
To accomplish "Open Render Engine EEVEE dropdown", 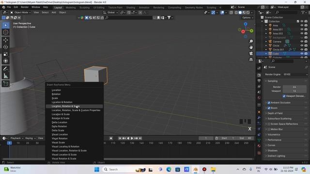I will tap(295, 74).
